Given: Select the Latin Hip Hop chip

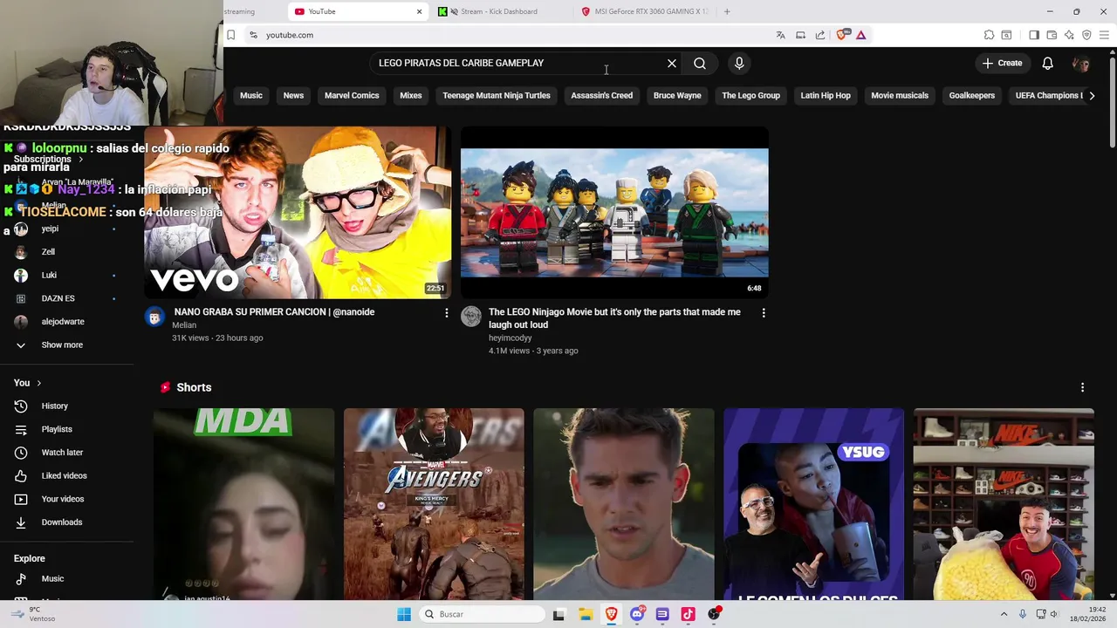Looking at the screenshot, I should (x=826, y=95).
